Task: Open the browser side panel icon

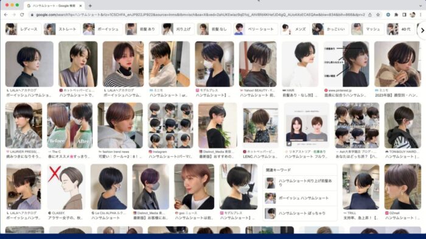Action: [404, 15]
